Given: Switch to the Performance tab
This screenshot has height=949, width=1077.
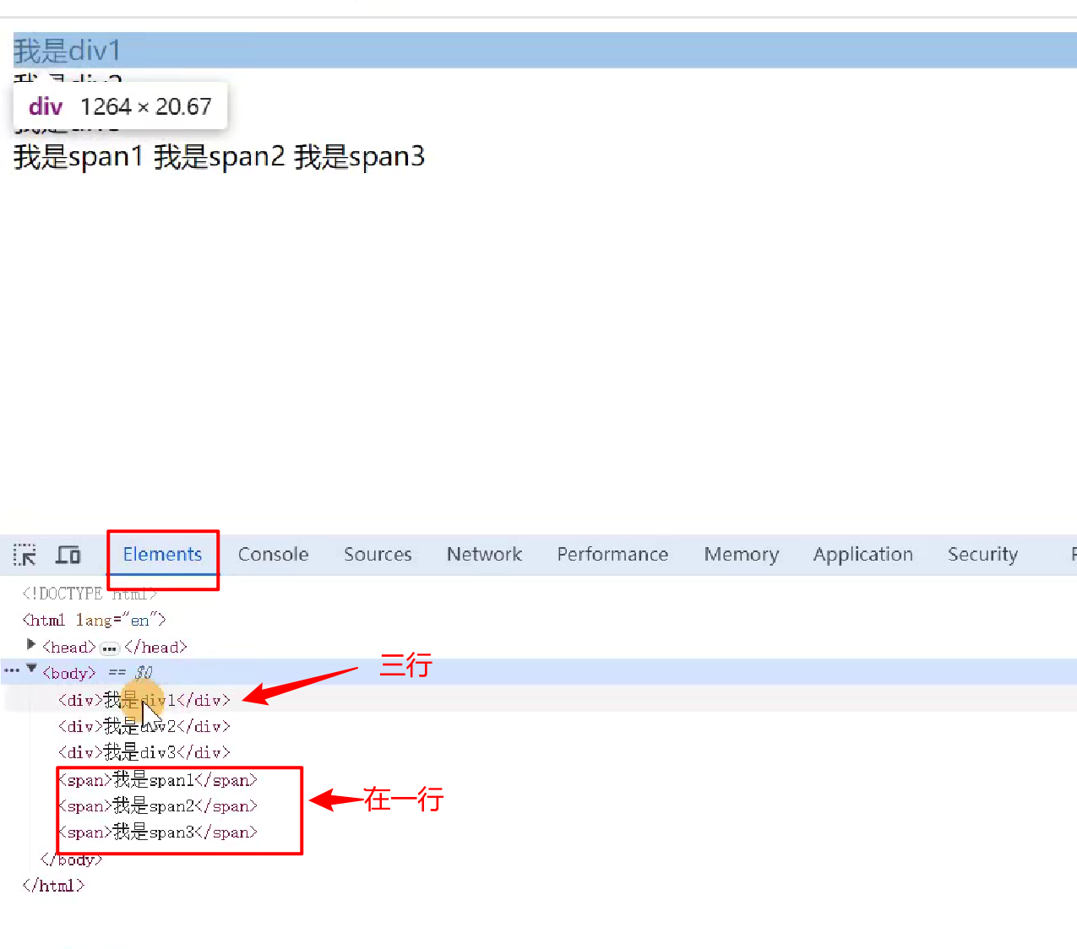Looking at the screenshot, I should coord(612,555).
